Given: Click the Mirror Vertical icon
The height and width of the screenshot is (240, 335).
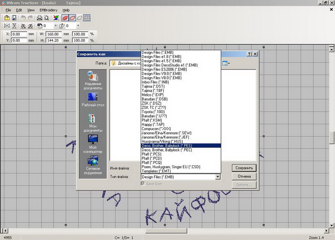Looking at the screenshot, I should click(14, 26).
